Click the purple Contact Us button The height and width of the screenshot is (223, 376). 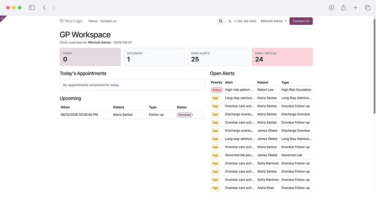(301, 21)
